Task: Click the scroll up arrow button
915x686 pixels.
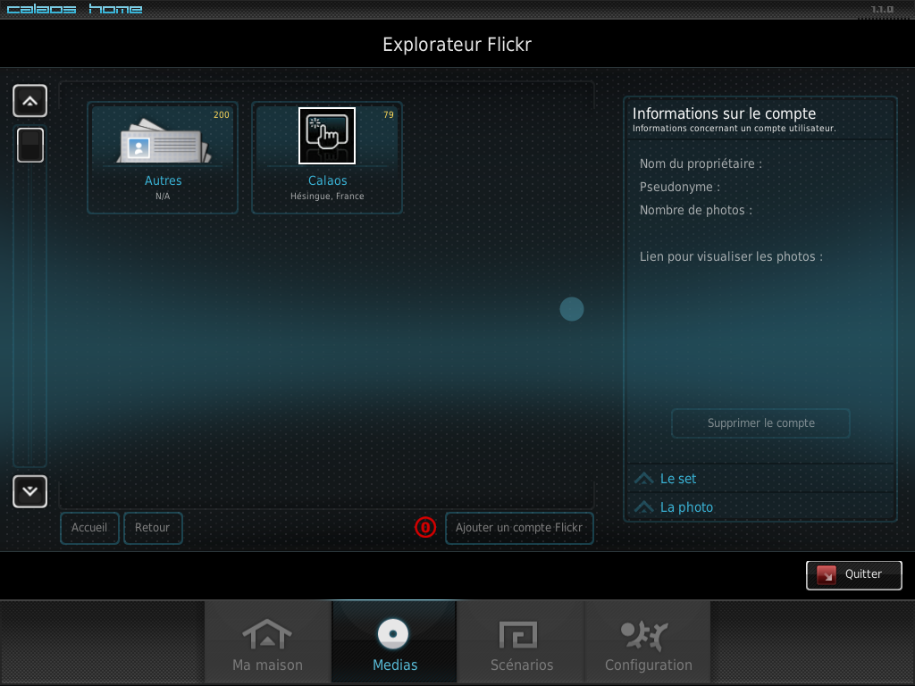Action: click(x=29, y=101)
